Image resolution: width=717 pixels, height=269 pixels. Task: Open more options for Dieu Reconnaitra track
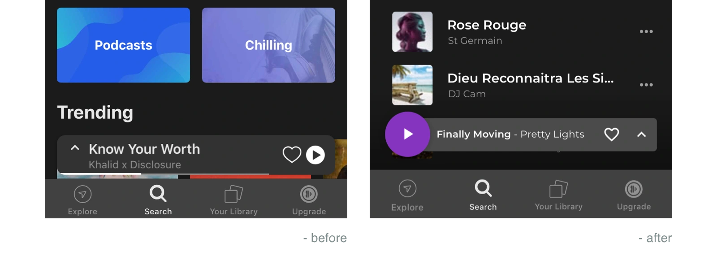[x=646, y=85]
